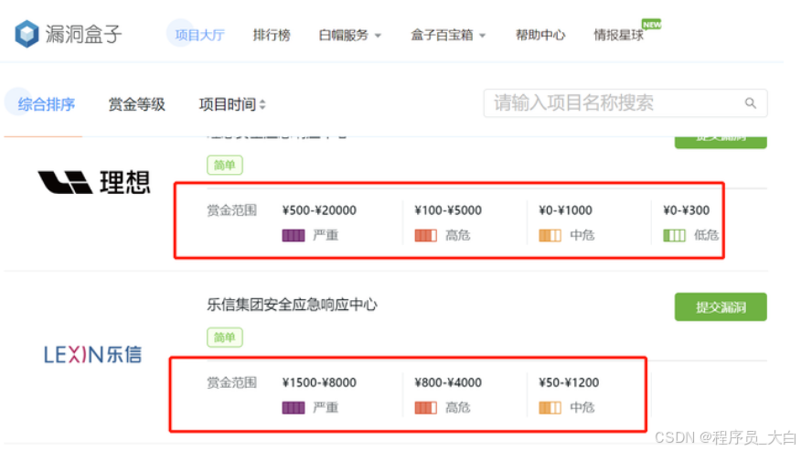
Task: Click the ¥500-¥20000 bounty amount
Action: pos(319,210)
